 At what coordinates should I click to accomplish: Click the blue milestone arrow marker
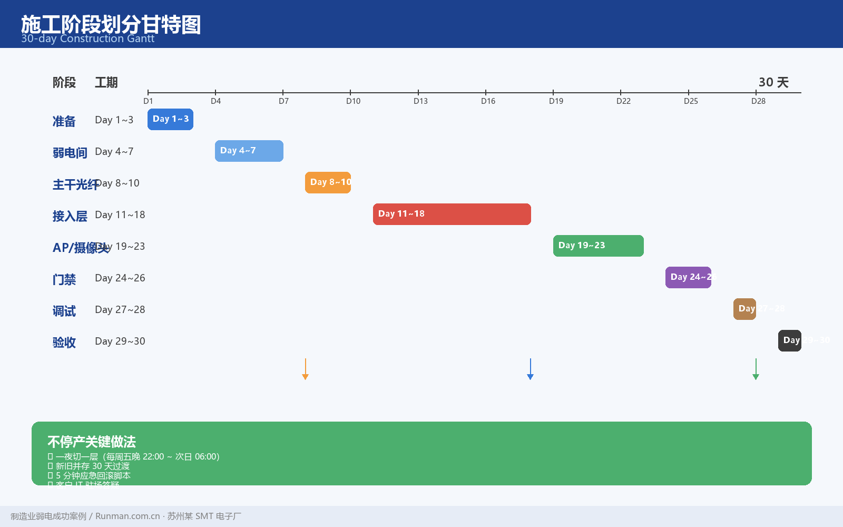(530, 369)
